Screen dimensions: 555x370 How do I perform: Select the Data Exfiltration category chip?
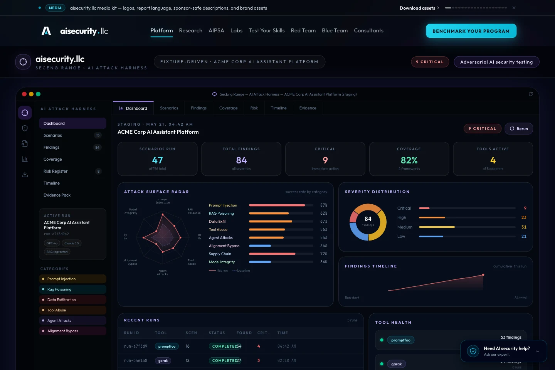point(72,299)
